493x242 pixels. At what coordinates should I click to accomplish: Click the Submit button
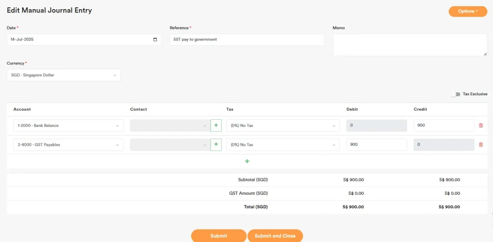coord(219,236)
